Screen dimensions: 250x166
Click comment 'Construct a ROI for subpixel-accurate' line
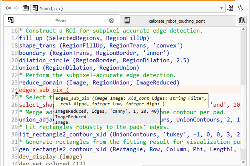(111, 31)
